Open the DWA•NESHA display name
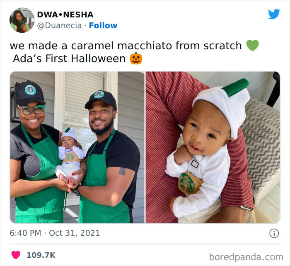The image size is (290, 266). tap(65, 15)
